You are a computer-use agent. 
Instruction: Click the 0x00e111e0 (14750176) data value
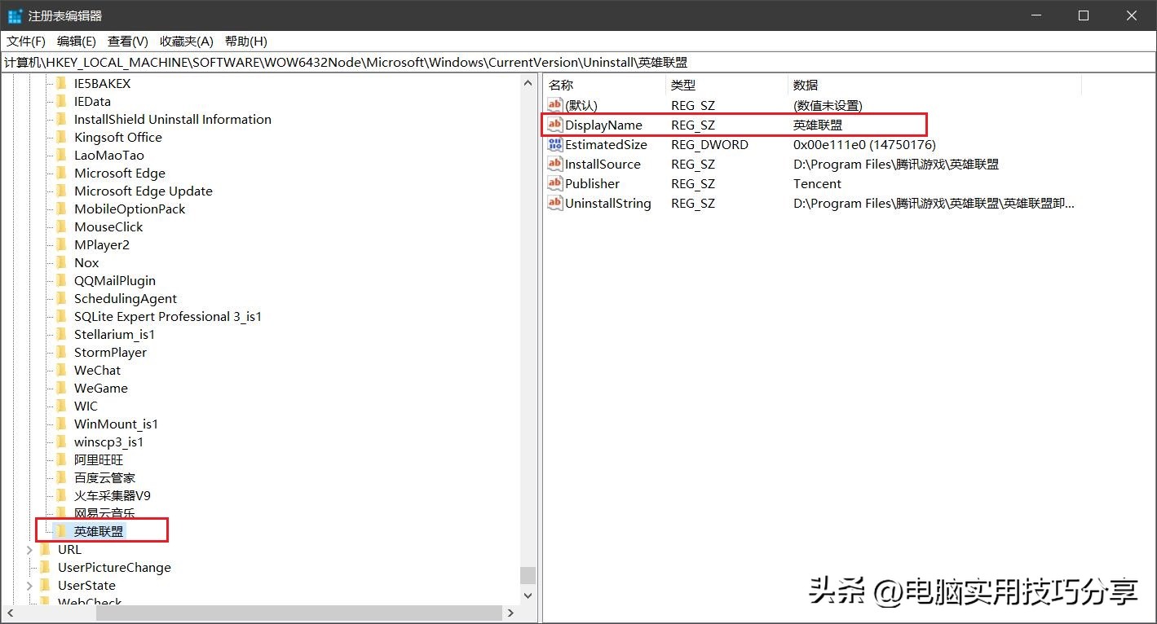coord(864,144)
